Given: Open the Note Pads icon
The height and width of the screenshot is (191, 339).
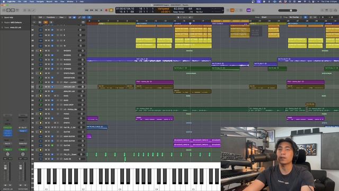Looking at the screenshot, I should point(326,10).
